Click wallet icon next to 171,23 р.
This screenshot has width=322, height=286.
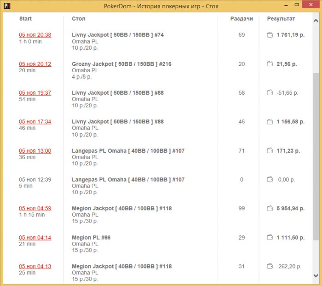[x=270, y=151]
